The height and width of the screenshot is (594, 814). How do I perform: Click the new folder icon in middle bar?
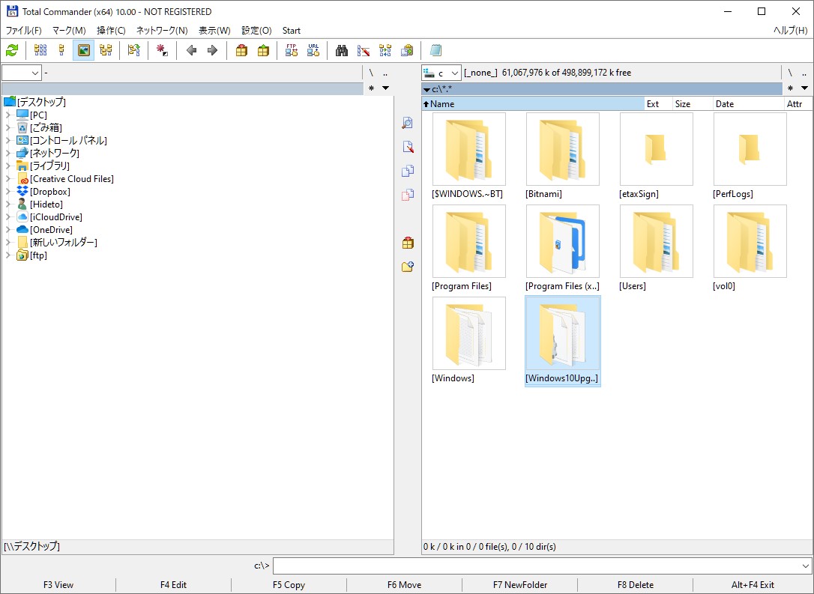(x=408, y=267)
